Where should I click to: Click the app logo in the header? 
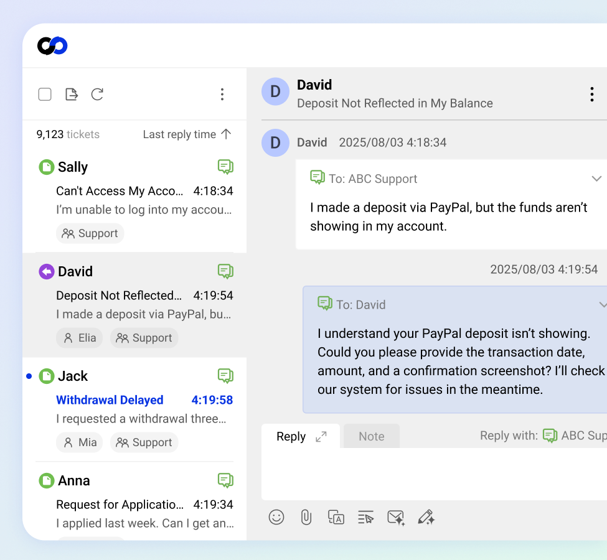52,45
